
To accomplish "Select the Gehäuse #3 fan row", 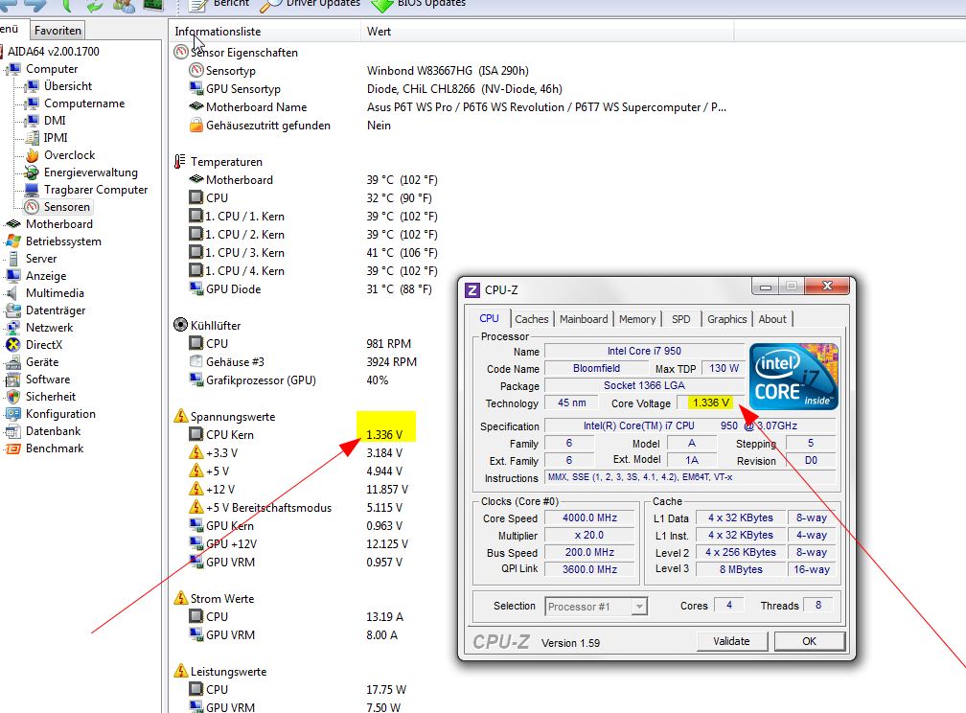I will (303, 361).
